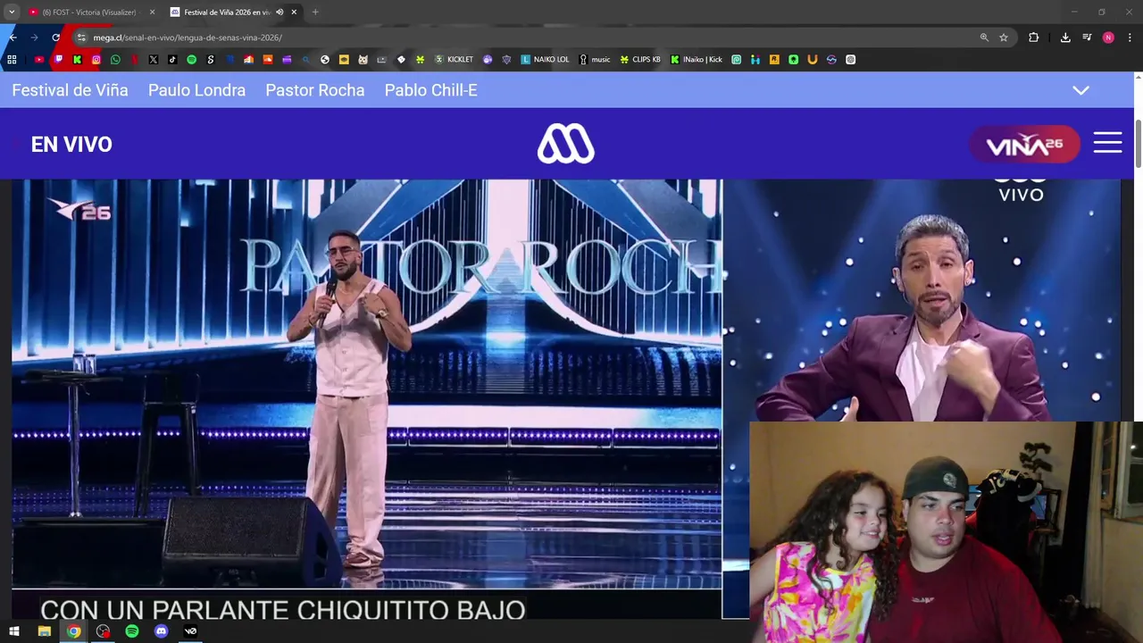Close the Festival de Viña 2026 tab
The height and width of the screenshot is (643, 1143).
click(294, 13)
